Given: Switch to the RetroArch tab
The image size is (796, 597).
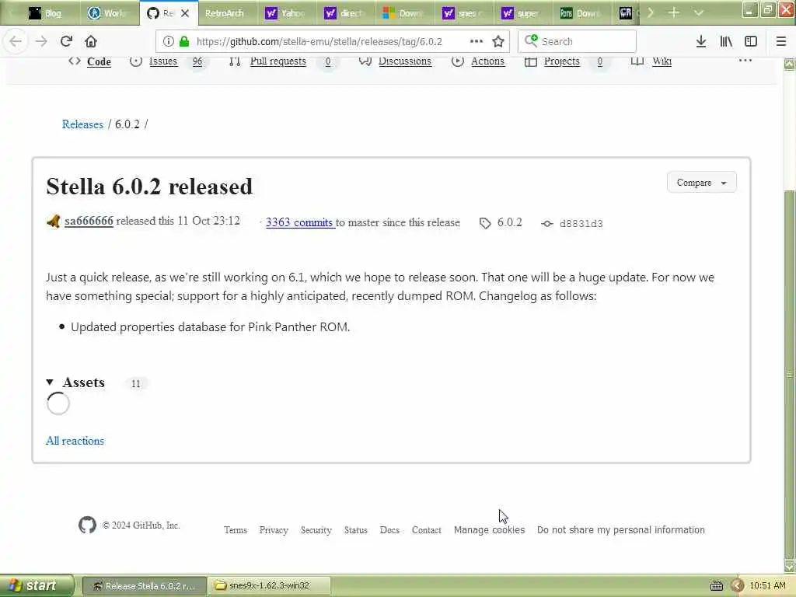Looking at the screenshot, I should point(229,13).
